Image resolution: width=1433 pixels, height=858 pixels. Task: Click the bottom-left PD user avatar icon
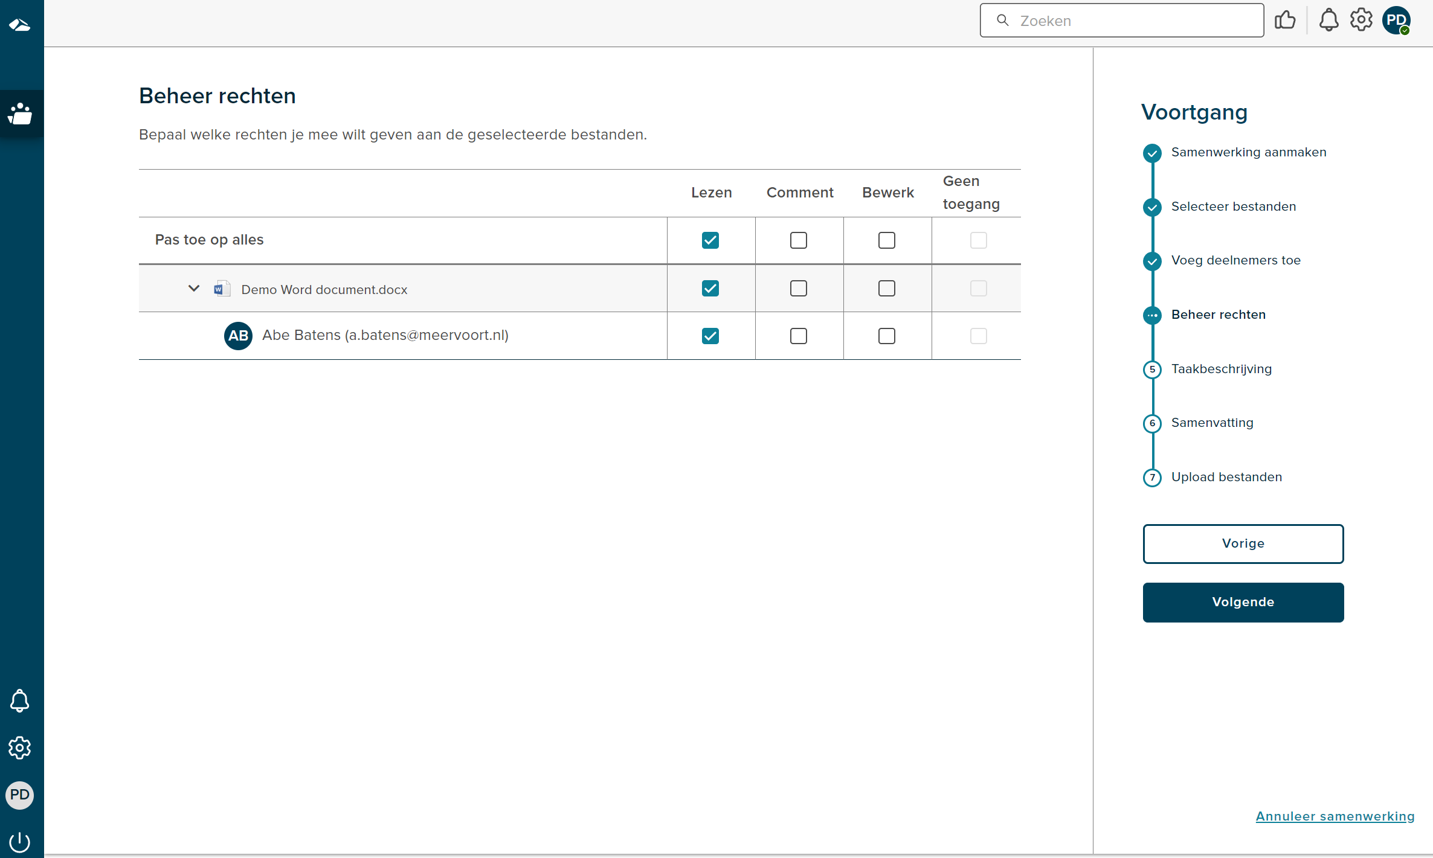[22, 795]
